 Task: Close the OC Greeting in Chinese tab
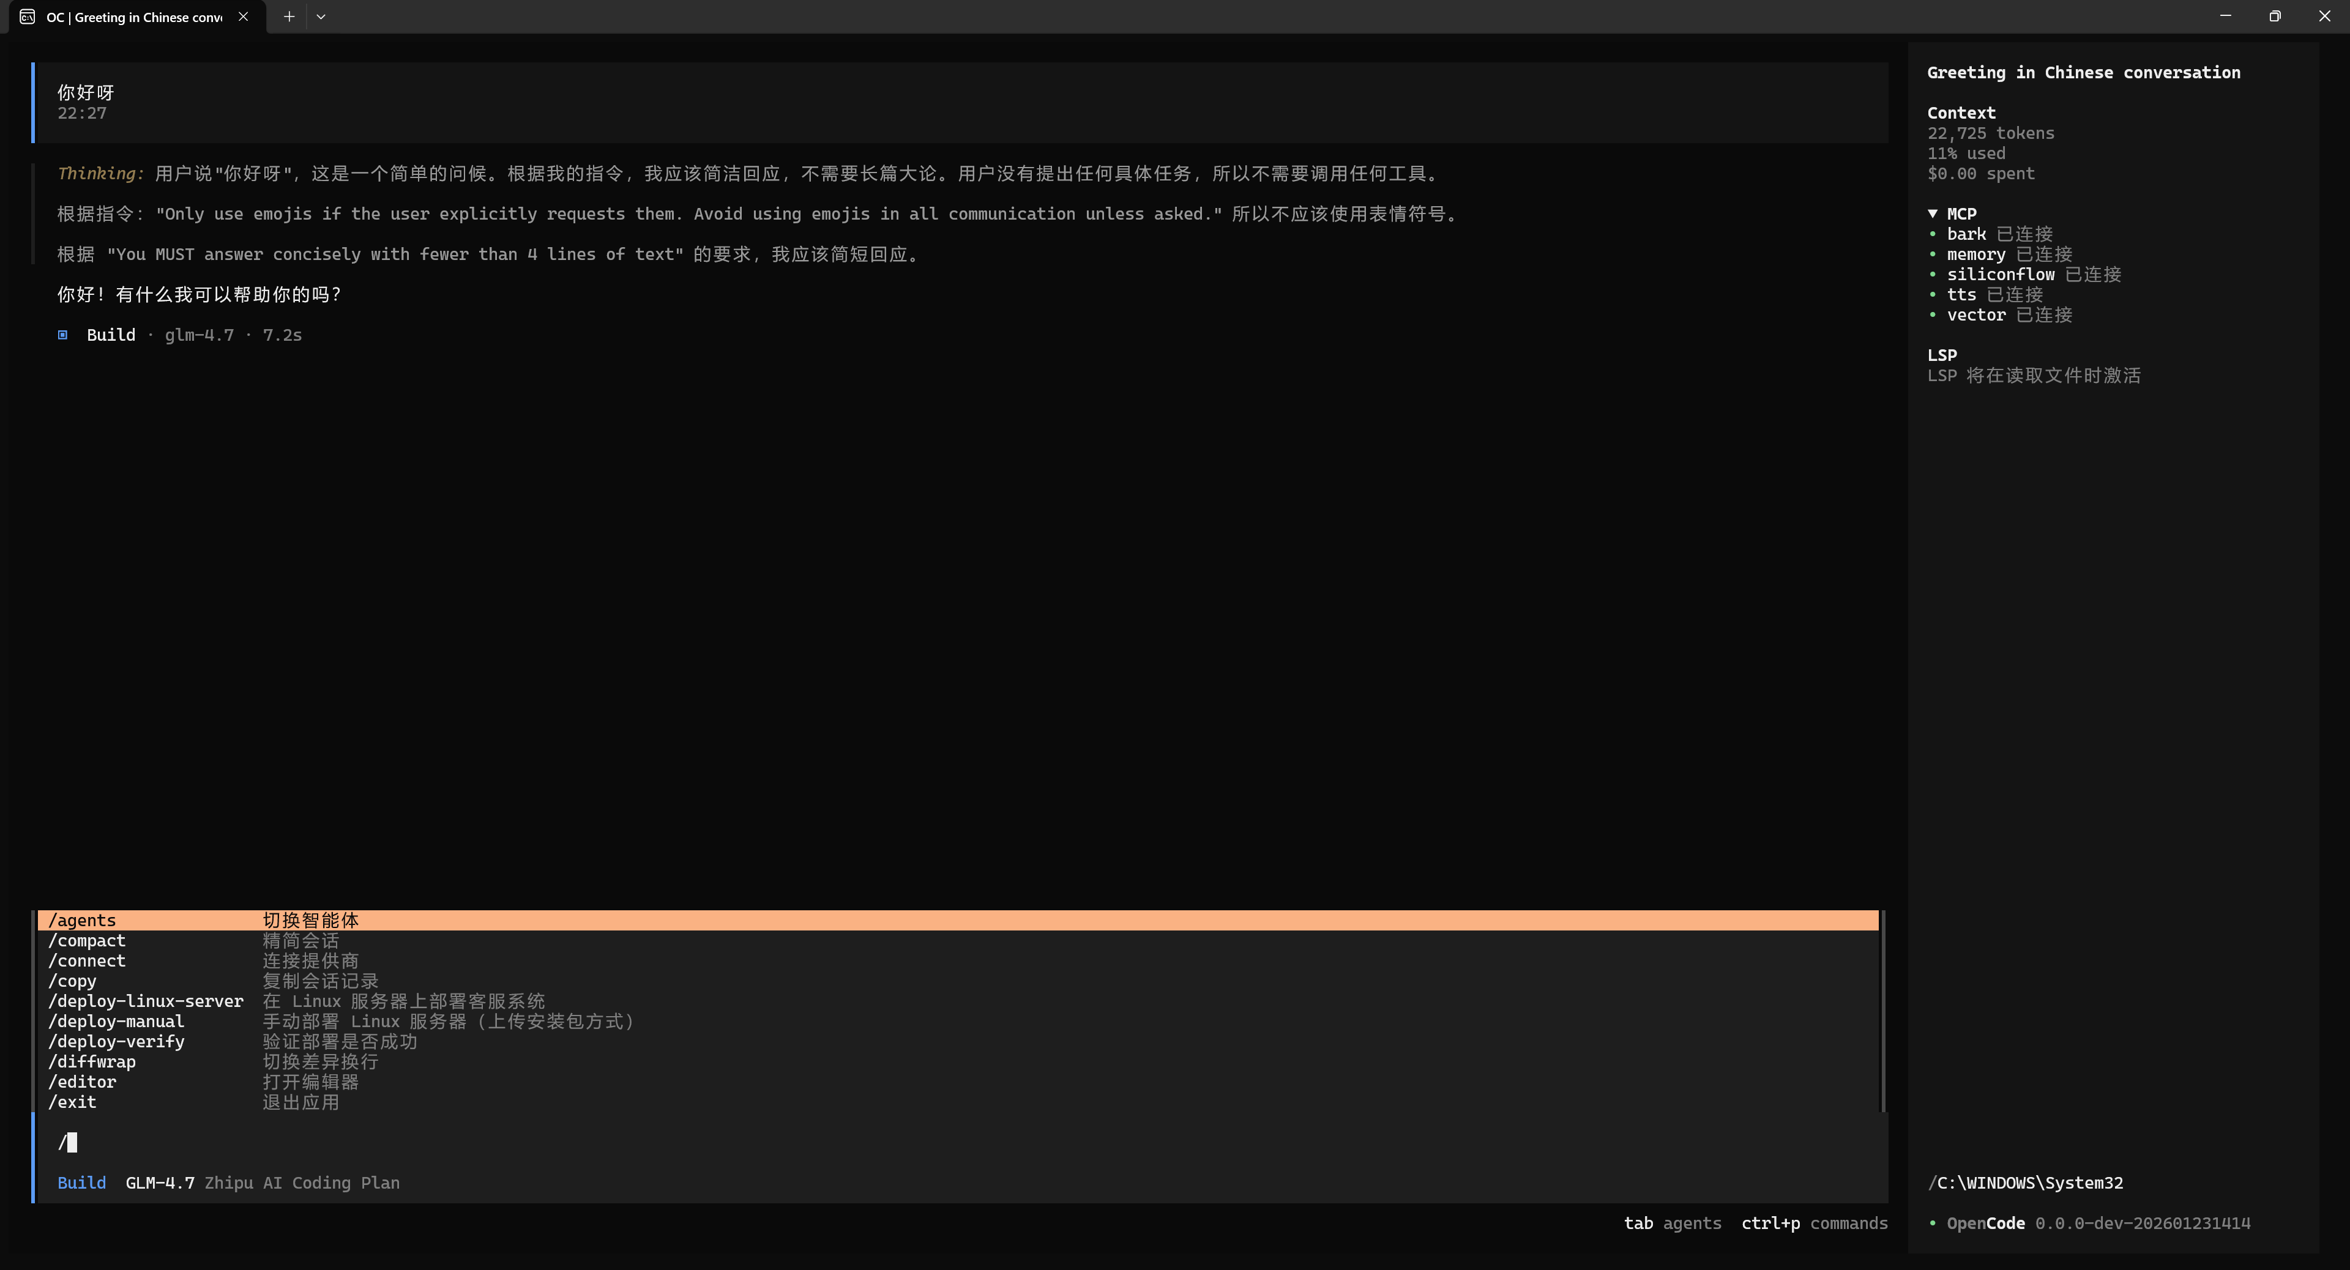pos(243,17)
